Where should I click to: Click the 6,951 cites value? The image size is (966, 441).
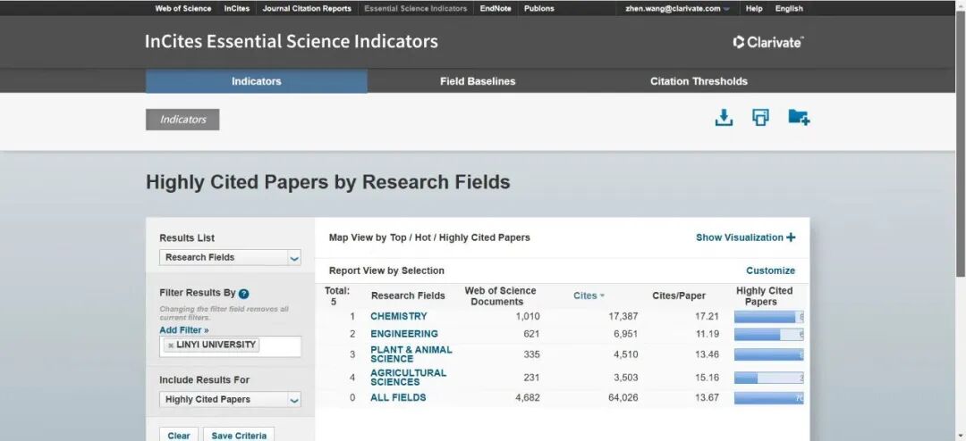(x=625, y=334)
